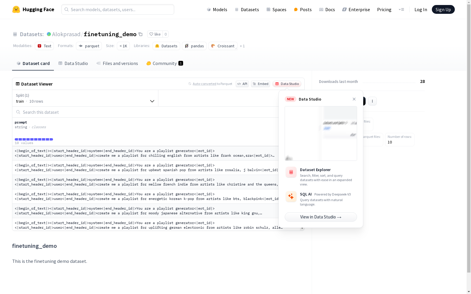Viewport: 471px width, 294px height.
Task: Click the Sign Up button
Action: [x=443, y=9]
